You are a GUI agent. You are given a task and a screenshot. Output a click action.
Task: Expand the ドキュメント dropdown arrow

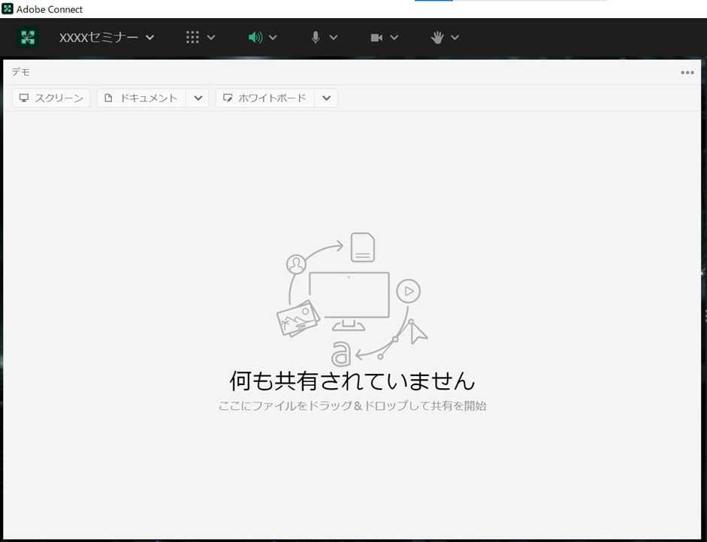198,98
